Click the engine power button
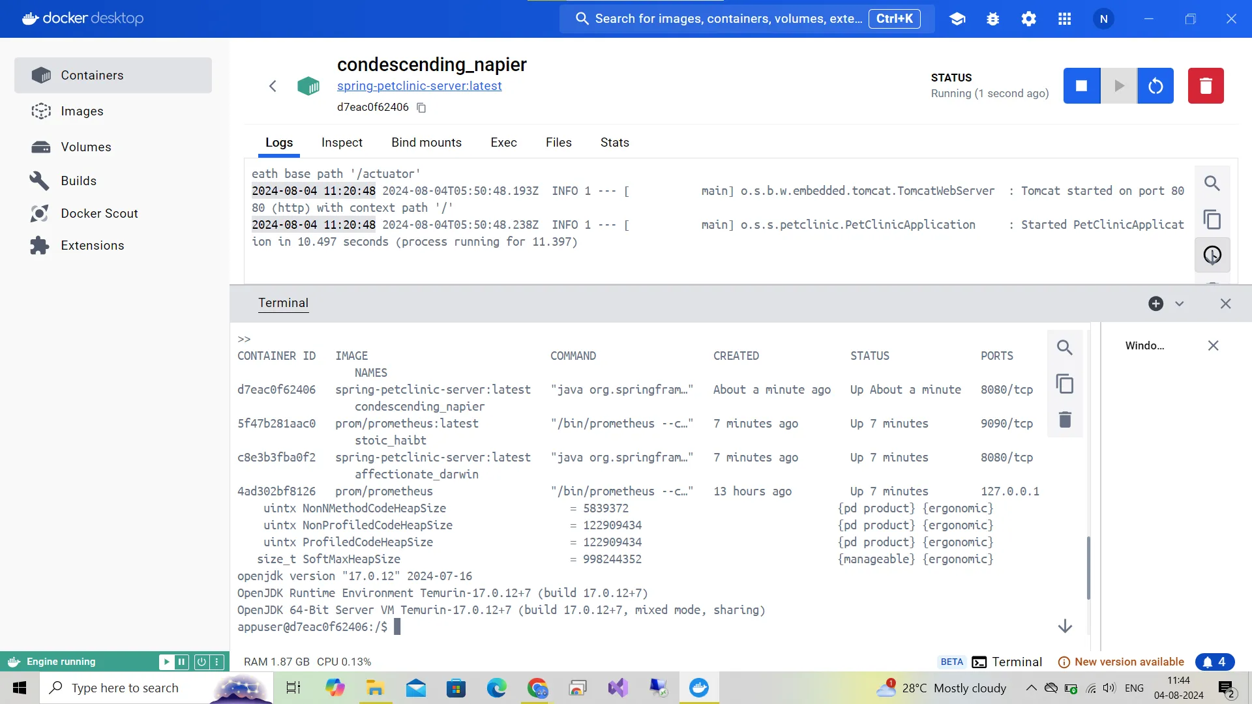 (x=201, y=662)
